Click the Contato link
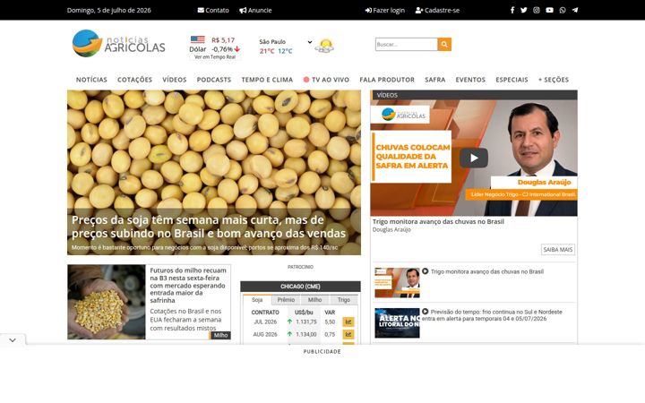The height and width of the screenshot is (403, 645). pos(213,10)
